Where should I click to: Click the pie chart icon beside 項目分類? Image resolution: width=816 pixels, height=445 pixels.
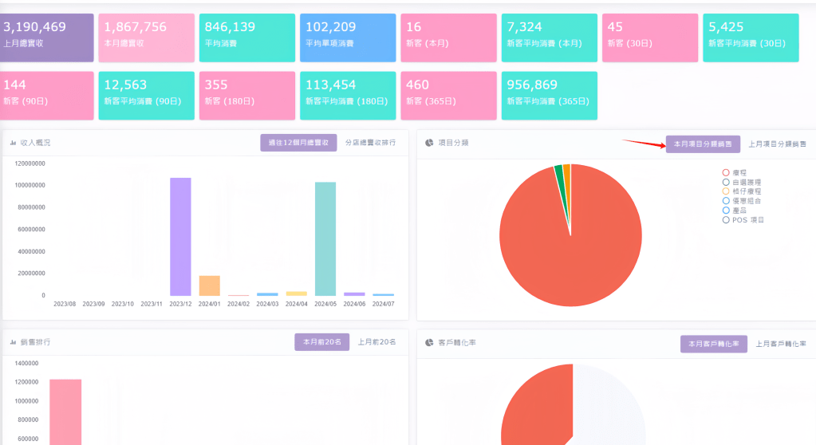click(x=429, y=143)
